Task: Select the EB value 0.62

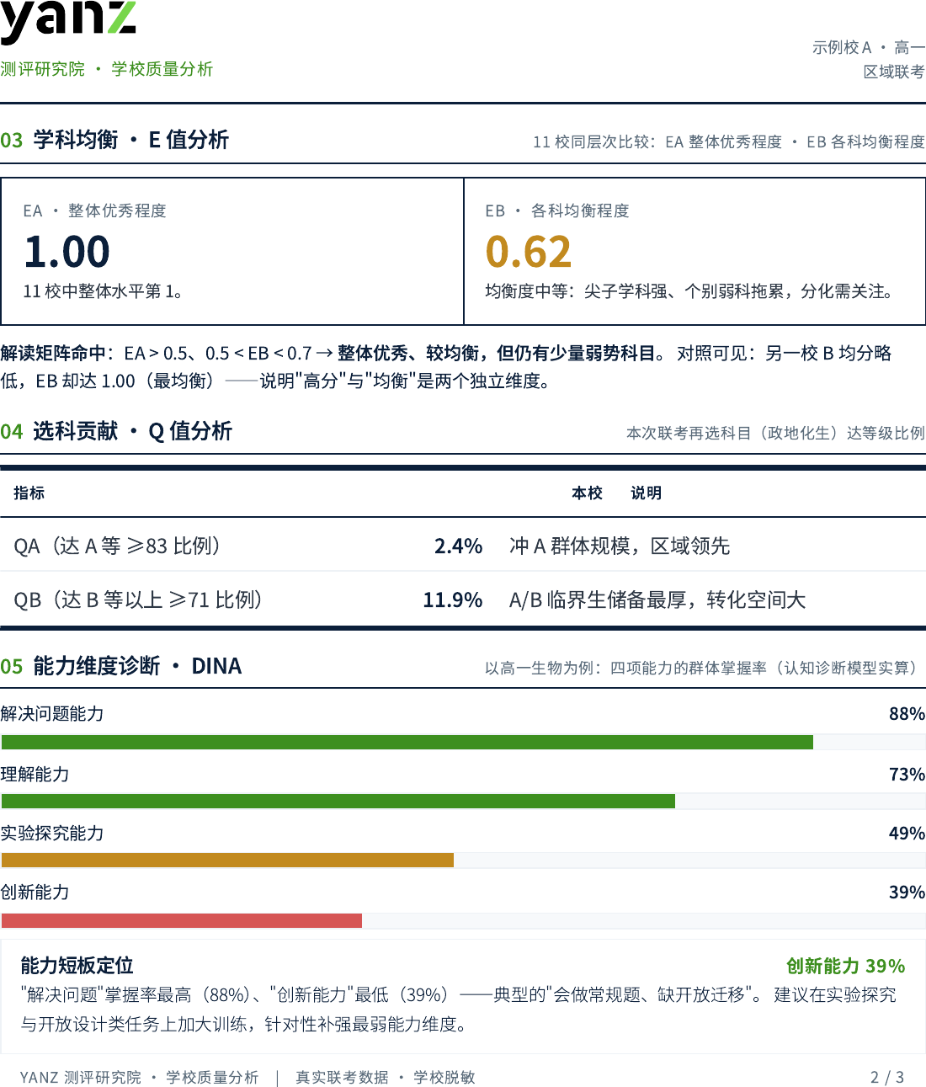Action: (x=529, y=251)
